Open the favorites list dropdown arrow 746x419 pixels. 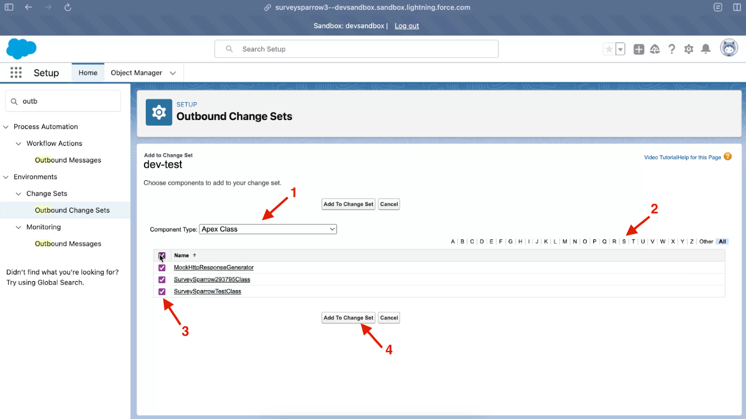point(620,49)
